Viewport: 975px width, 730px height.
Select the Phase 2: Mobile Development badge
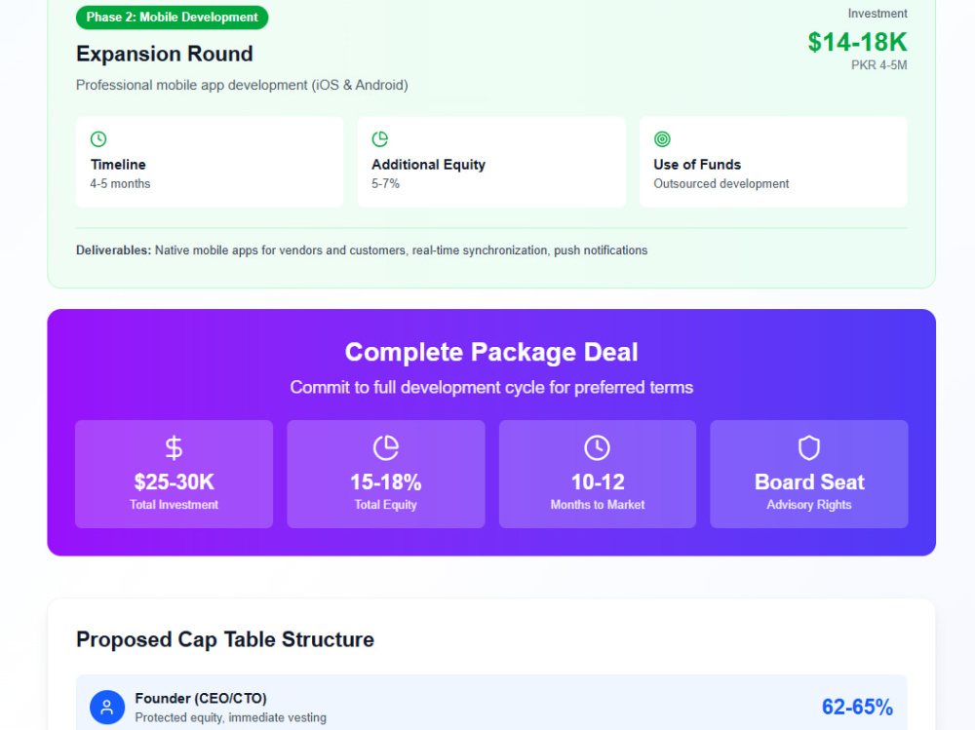(173, 18)
